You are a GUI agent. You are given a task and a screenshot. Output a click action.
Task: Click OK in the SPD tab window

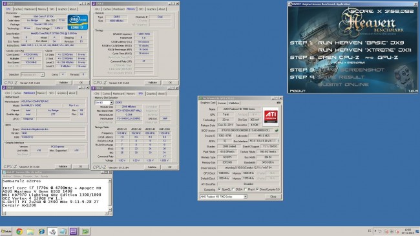tap(169, 167)
